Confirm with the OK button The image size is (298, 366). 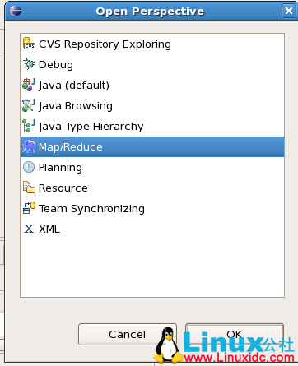235,334
